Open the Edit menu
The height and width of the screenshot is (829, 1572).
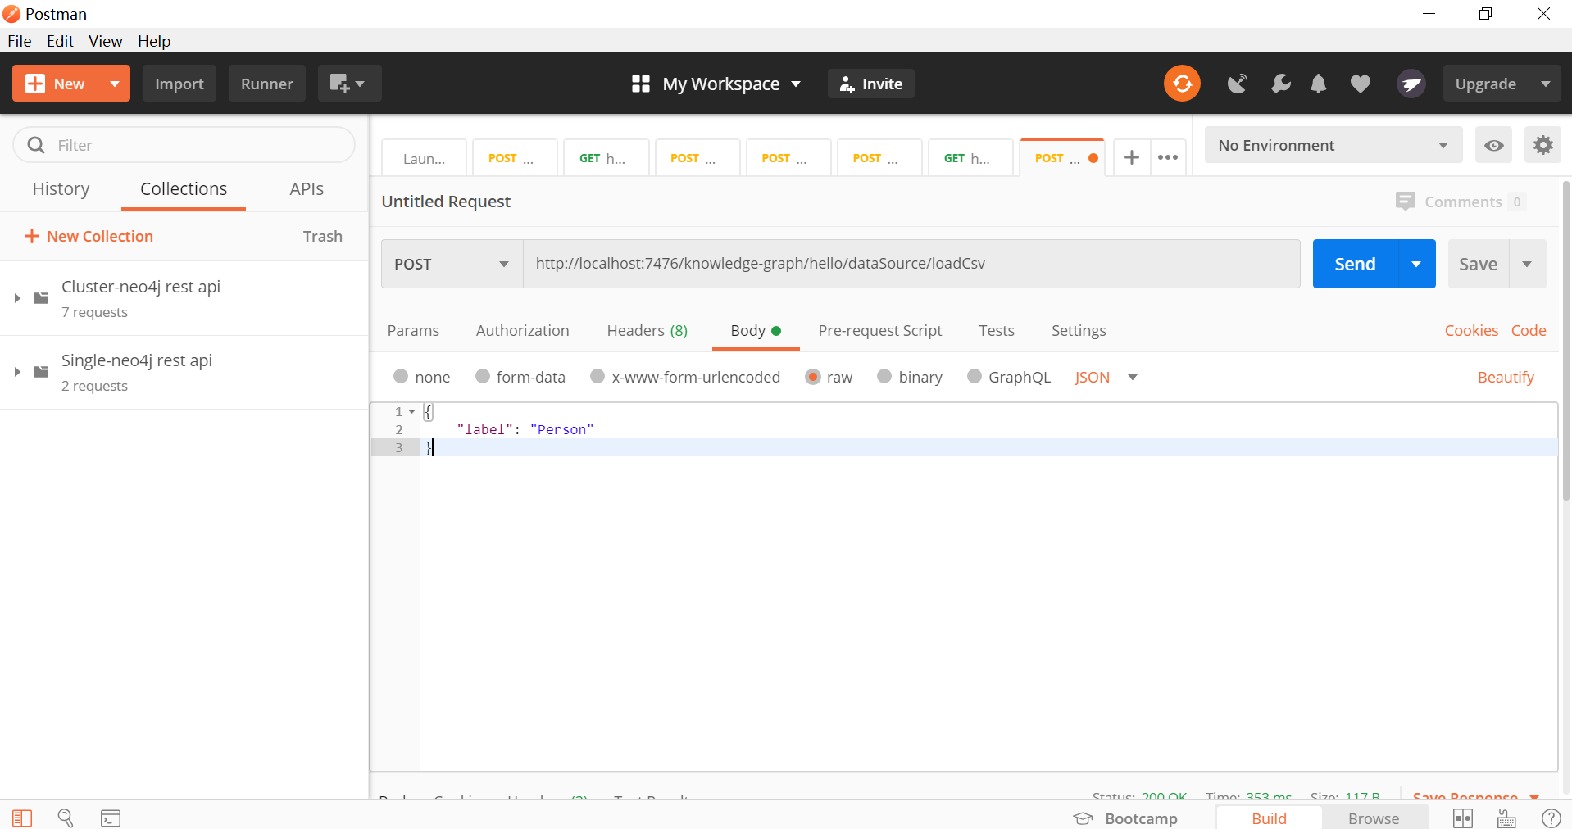tap(60, 41)
